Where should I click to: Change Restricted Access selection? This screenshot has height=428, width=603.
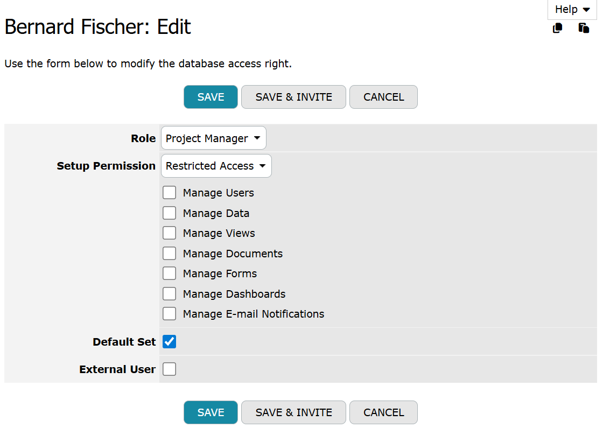[216, 166]
